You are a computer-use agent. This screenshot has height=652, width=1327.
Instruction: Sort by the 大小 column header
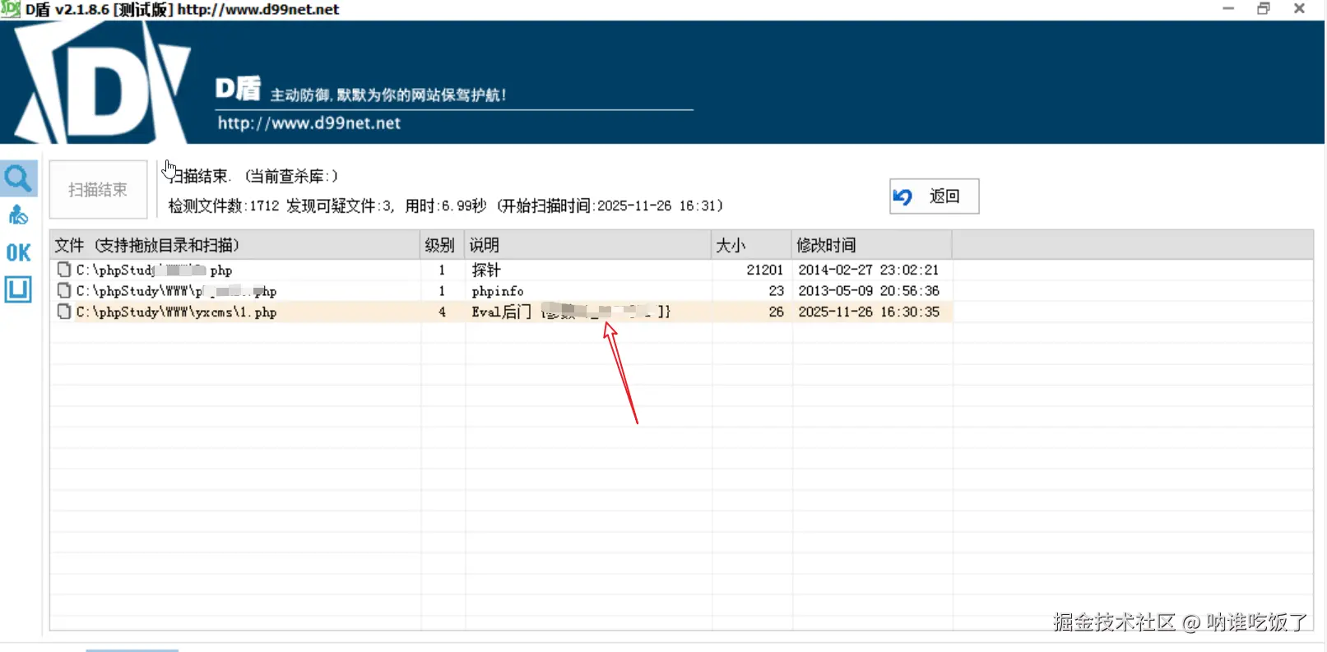[x=751, y=245]
